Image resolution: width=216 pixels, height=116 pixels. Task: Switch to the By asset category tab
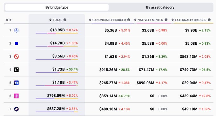160,7
